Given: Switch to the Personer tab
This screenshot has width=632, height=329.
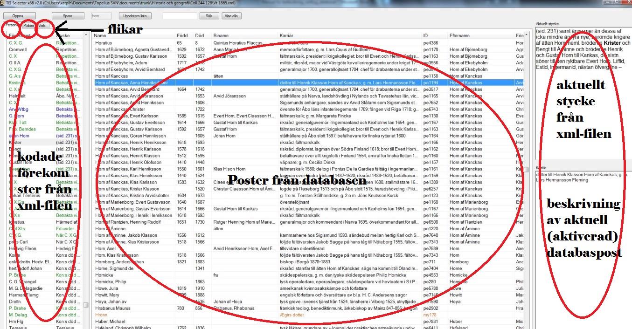Looking at the screenshot, I should tap(12, 26).
